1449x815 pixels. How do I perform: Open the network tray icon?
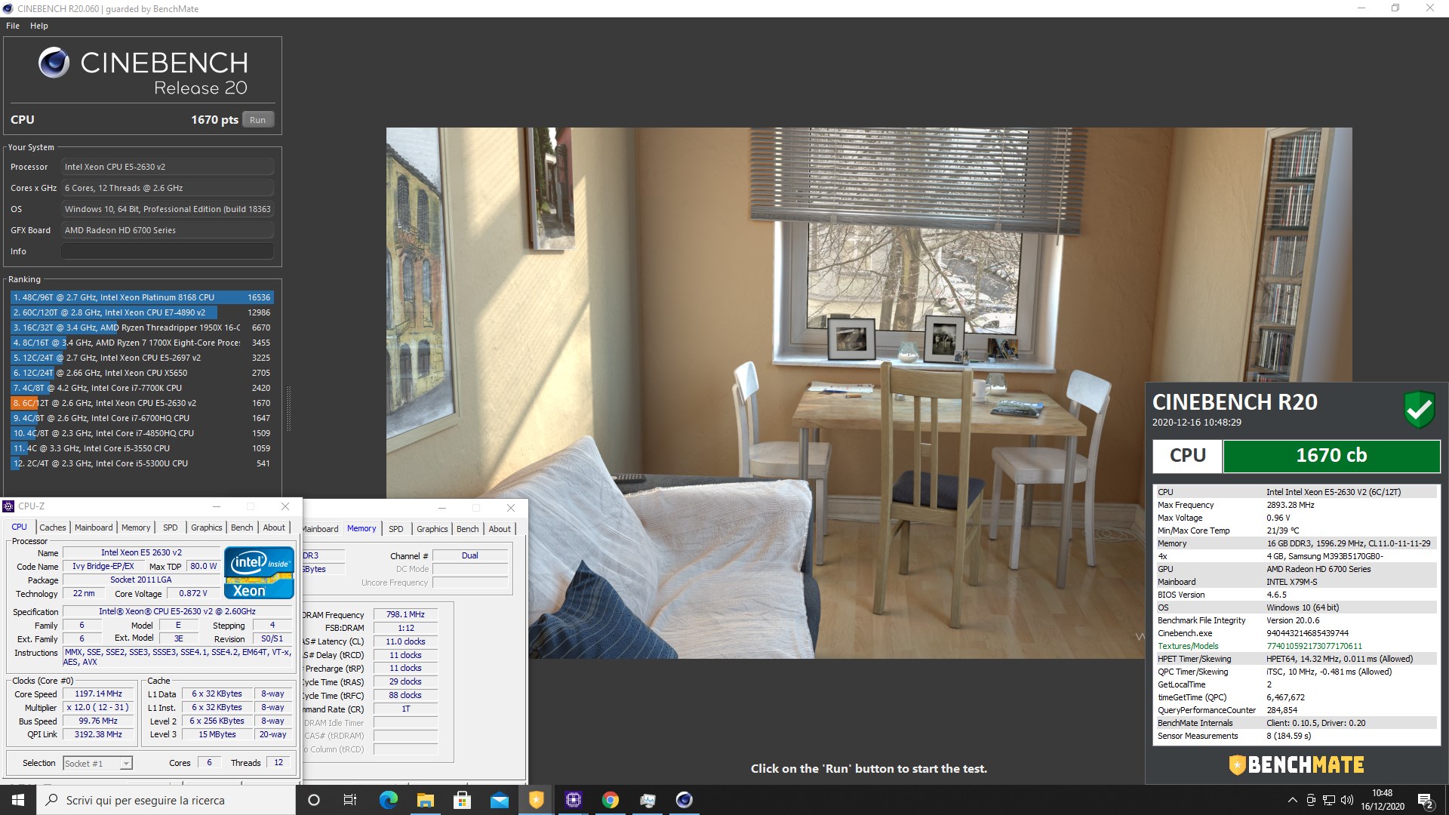1328,800
